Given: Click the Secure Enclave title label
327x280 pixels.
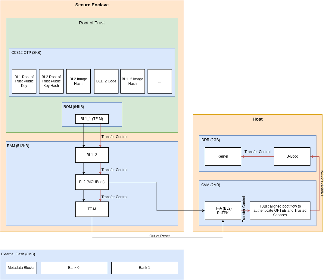Looking at the screenshot, I should (x=92, y=5).
